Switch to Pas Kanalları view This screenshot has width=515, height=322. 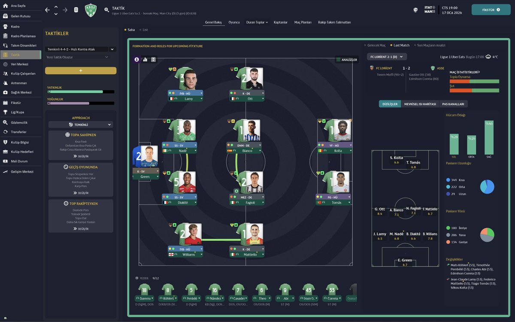(x=454, y=104)
